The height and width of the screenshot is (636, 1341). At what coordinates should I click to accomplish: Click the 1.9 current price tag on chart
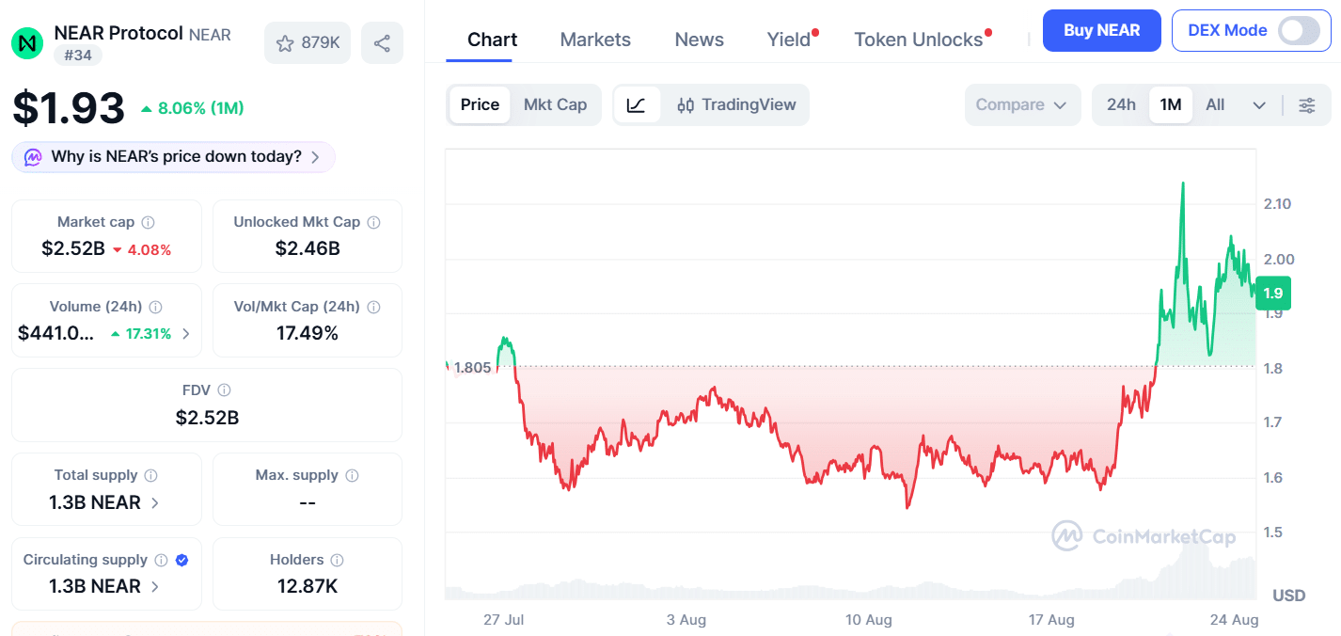pos(1273,293)
